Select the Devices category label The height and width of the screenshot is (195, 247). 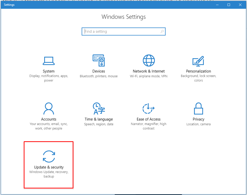(x=98, y=71)
